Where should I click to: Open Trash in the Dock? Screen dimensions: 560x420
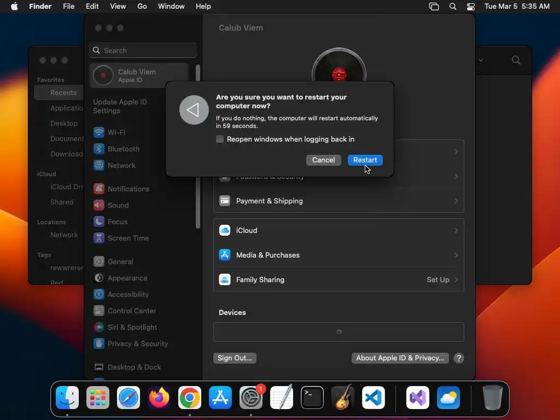(x=493, y=398)
